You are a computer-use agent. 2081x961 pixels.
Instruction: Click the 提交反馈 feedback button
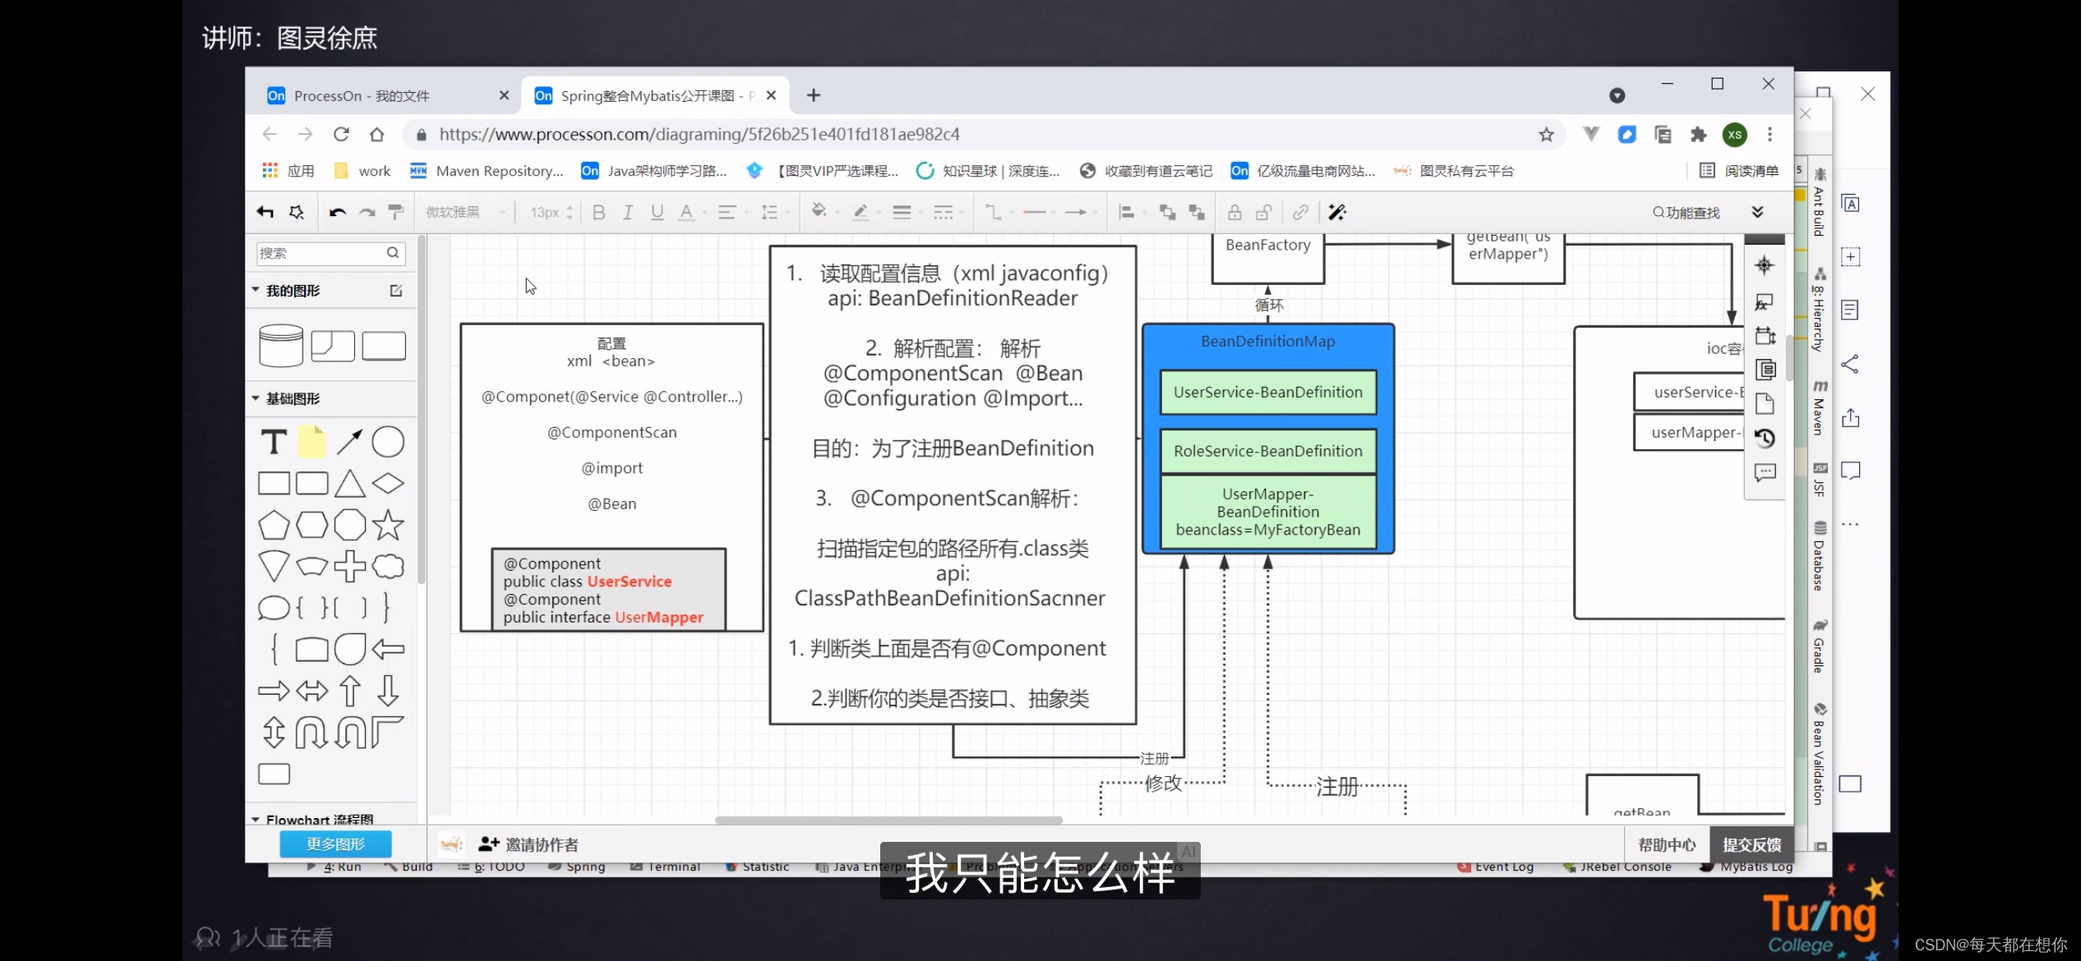(x=1751, y=844)
